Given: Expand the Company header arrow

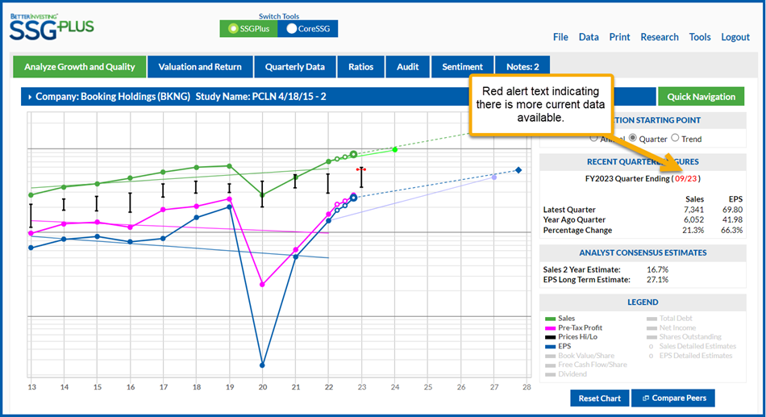Looking at the screenshot, I should (x=30, y=97).
